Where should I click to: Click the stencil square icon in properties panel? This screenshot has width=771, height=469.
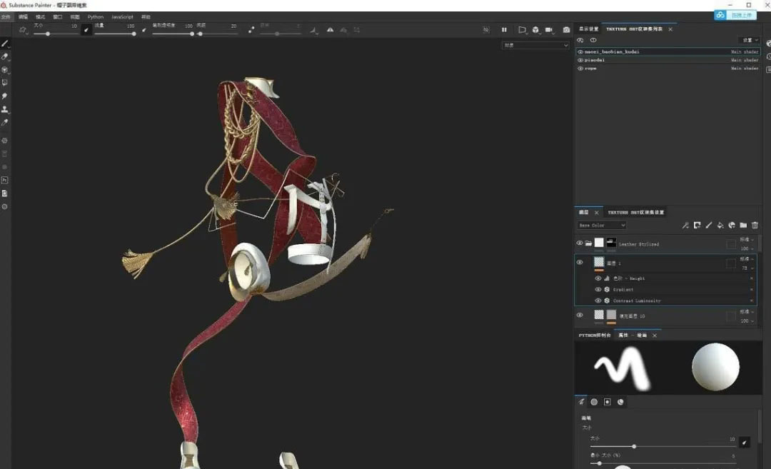tap(608, 402)
